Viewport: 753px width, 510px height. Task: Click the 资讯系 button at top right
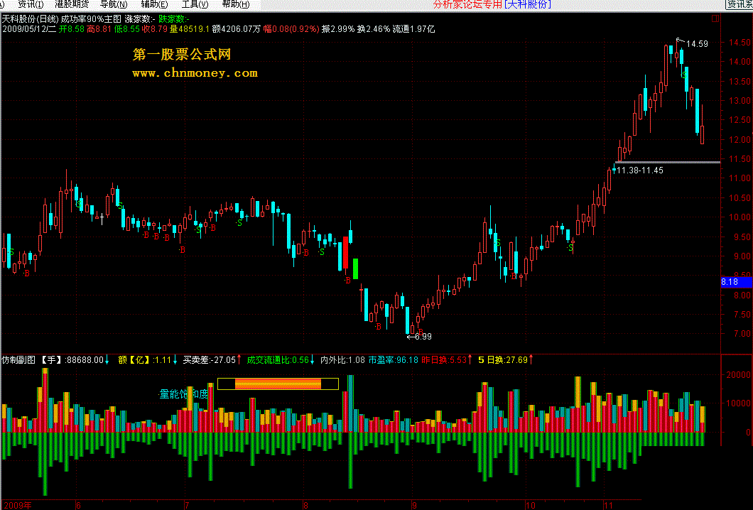coord(739,4)
